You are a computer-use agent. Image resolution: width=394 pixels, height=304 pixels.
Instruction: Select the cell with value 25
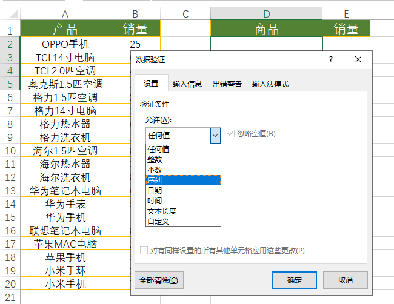point(135,44)
